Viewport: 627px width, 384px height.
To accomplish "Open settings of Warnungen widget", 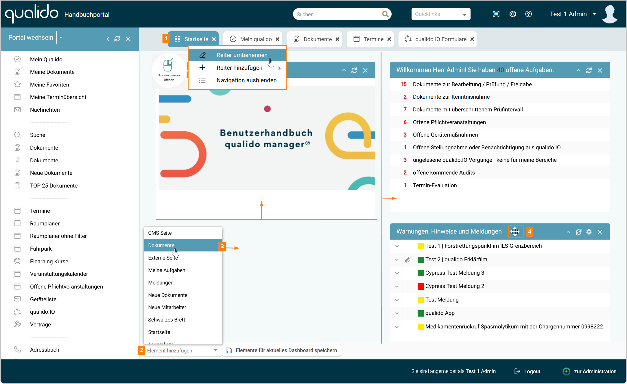I will (589, 232).
